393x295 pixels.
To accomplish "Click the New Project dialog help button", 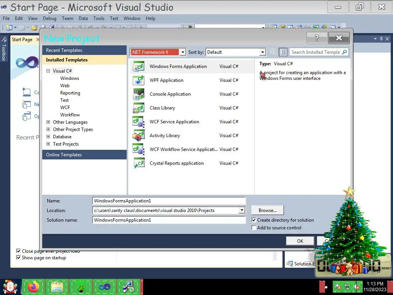I will [317, 38].
